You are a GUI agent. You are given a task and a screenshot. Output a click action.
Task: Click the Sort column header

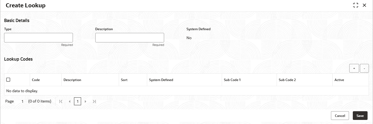[124, 80]
